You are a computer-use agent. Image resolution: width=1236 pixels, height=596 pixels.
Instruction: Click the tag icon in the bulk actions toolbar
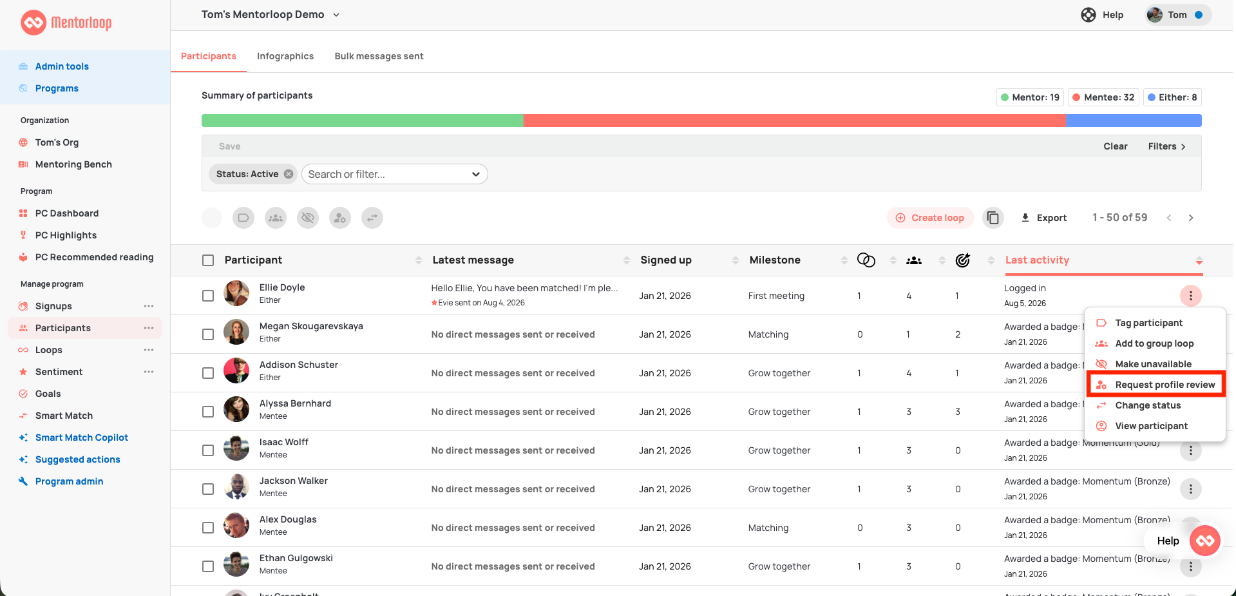(x=243, y=218)
